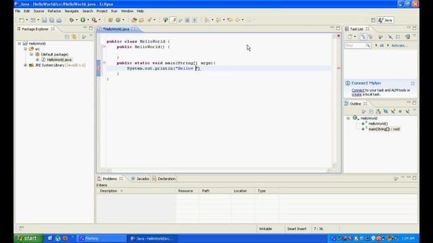Open the New file dropdown arrow

tap(27, 20)
